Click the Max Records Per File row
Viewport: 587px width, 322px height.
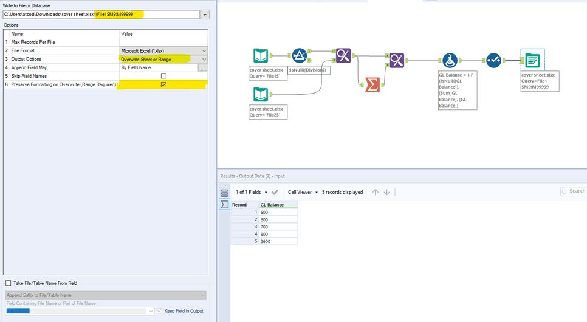click(106, 42)
